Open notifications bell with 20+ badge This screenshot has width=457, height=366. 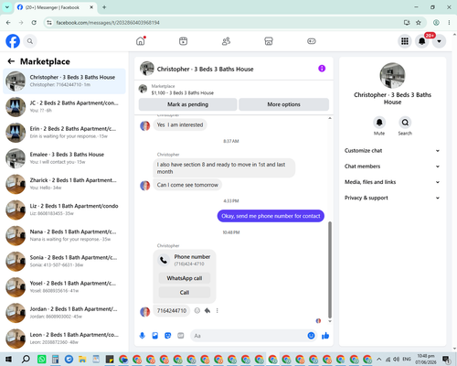point(422,41)
